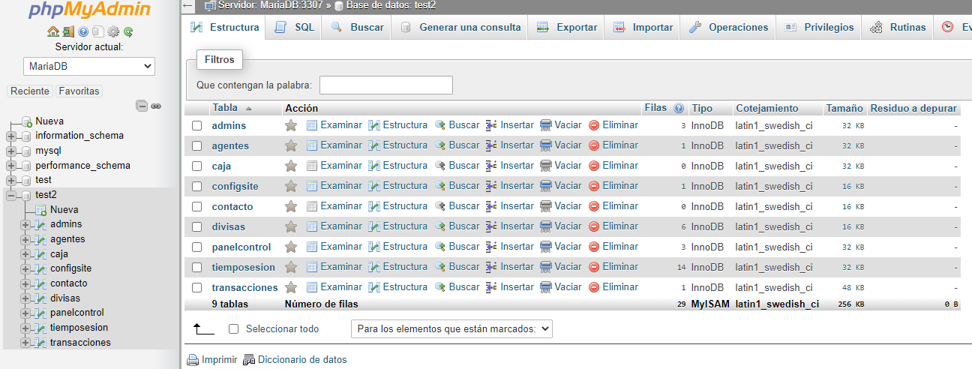Click Vaciar for the caja table

click(x=561, y=166)
